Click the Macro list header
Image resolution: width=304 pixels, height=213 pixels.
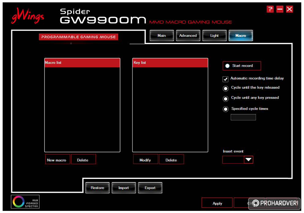(82, 63)
